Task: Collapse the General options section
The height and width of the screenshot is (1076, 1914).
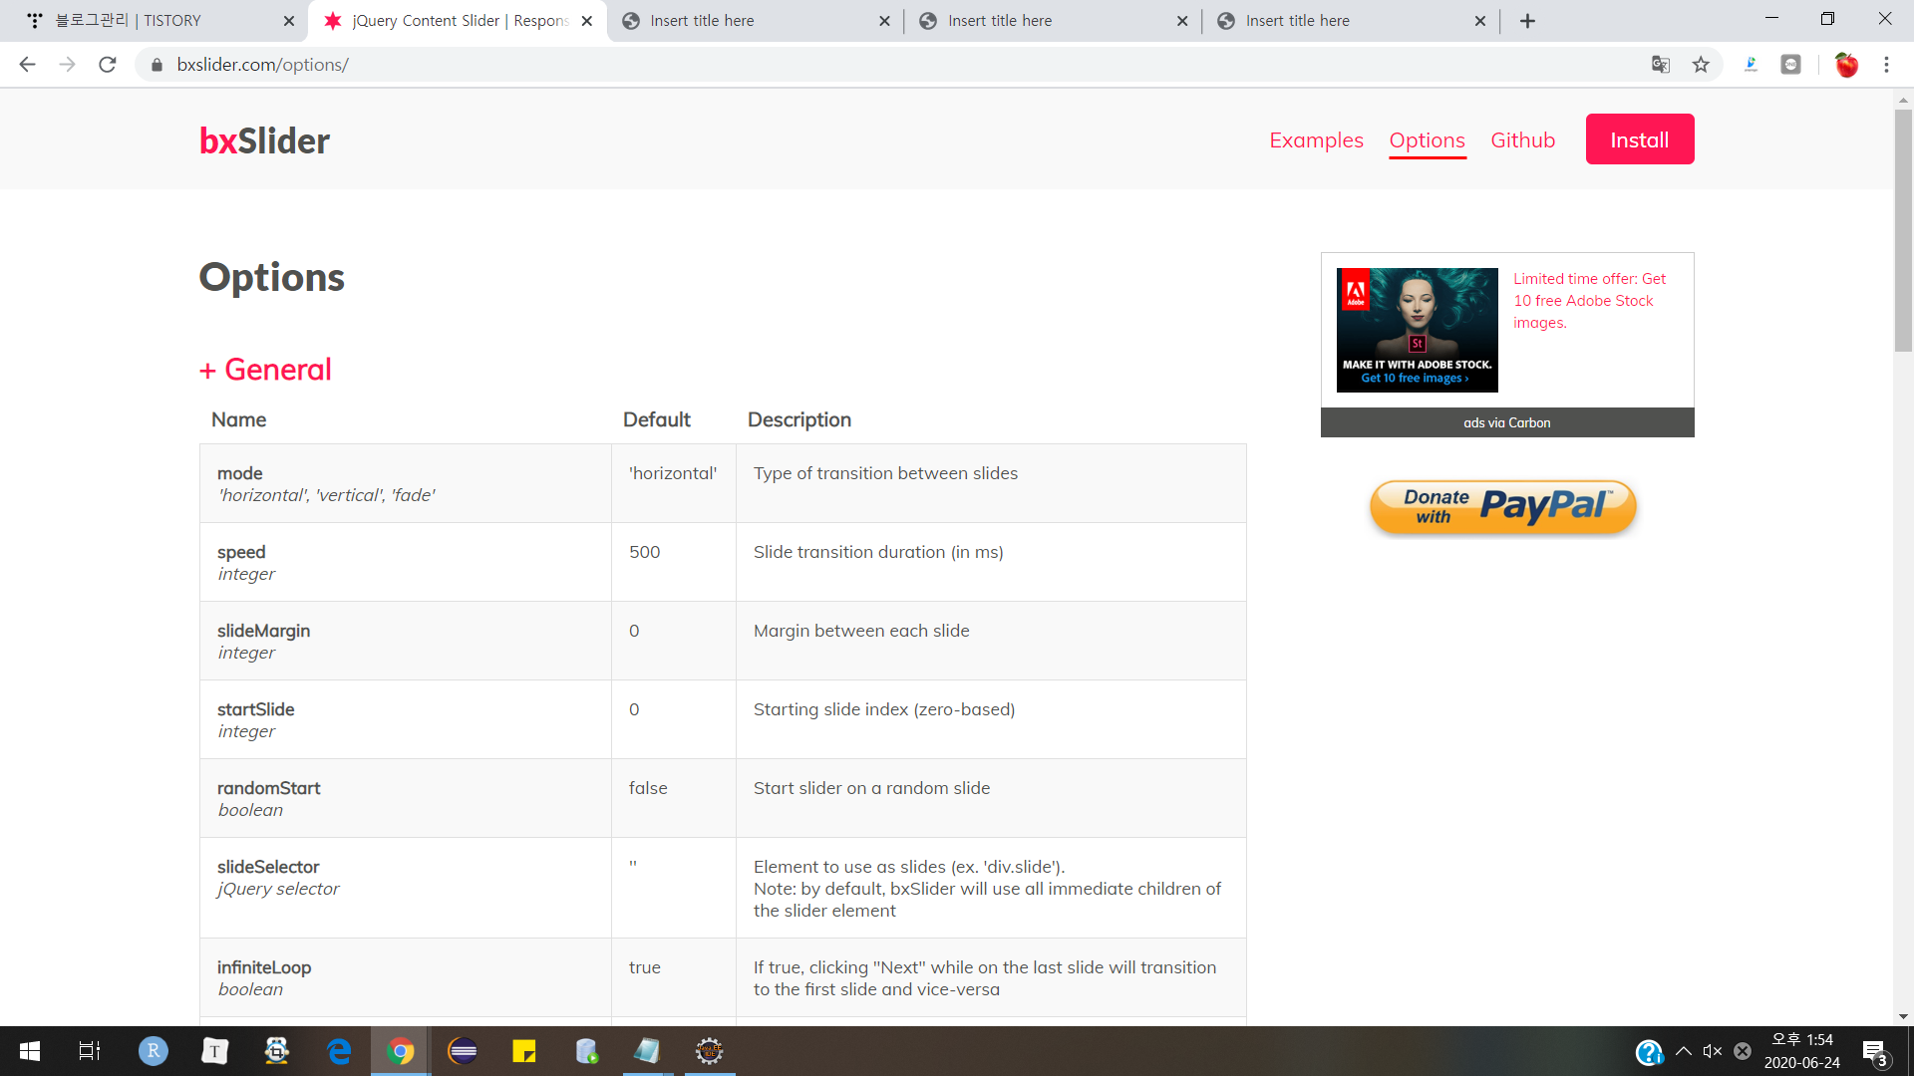Action: pyautogui.click(x=265, y=370)
